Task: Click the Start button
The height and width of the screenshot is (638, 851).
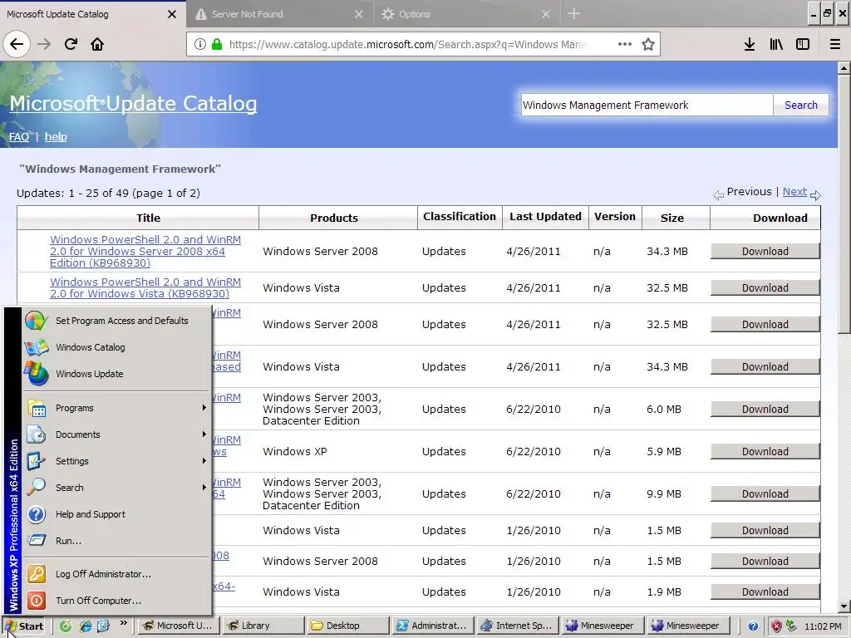Action: coord(26,626)
